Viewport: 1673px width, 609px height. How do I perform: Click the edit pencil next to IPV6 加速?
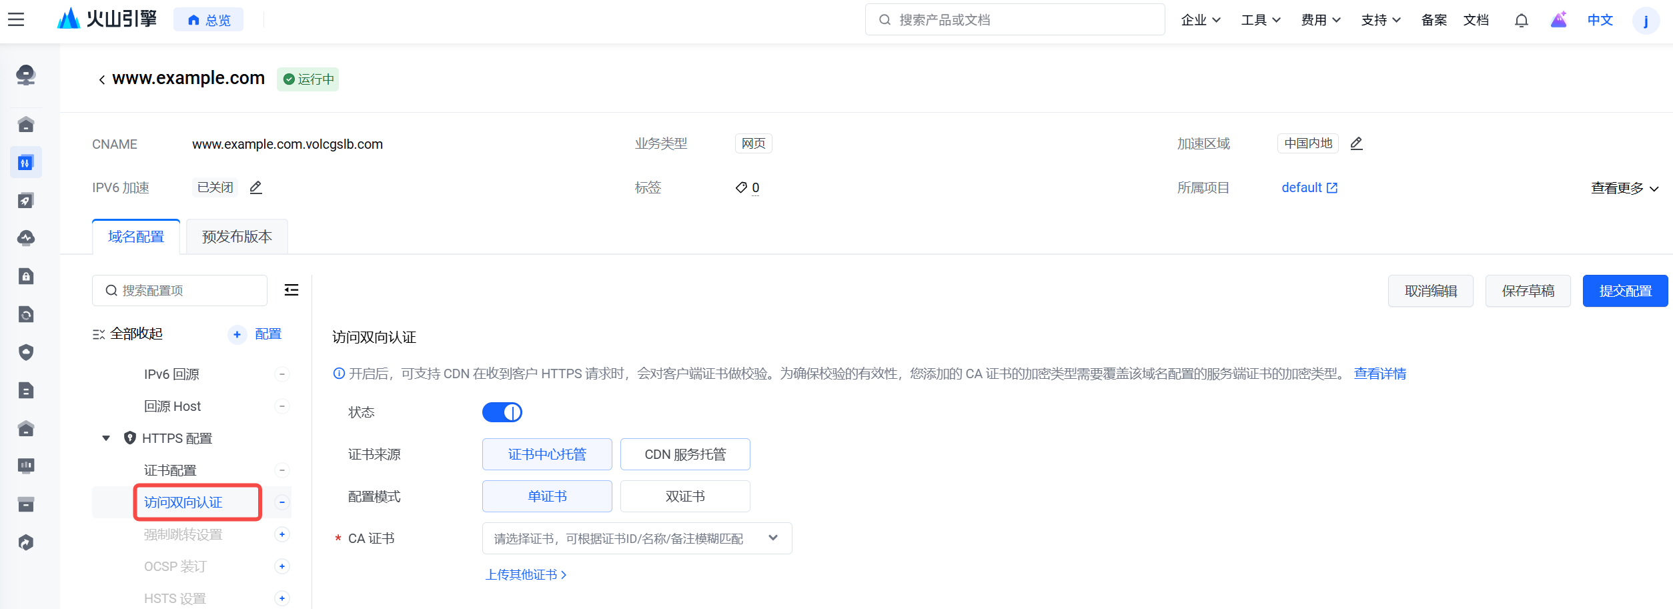[x=255, y=187]
